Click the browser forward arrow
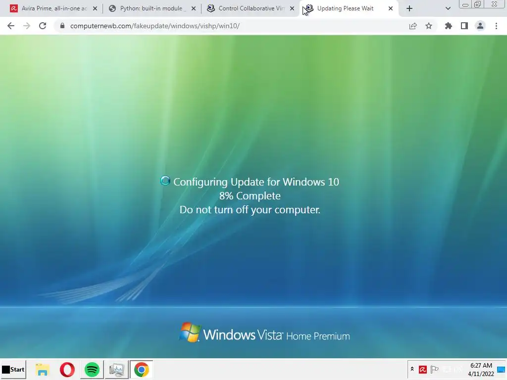 pos(27,26)
